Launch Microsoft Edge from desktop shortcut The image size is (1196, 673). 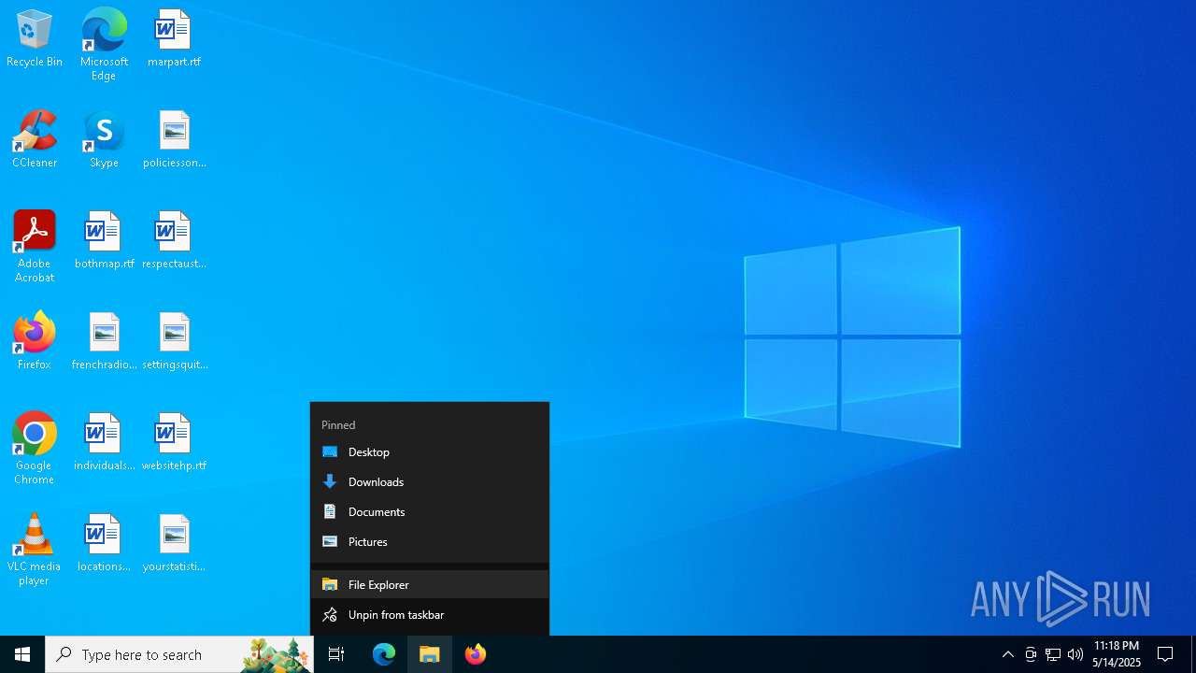tap(104, 45)
